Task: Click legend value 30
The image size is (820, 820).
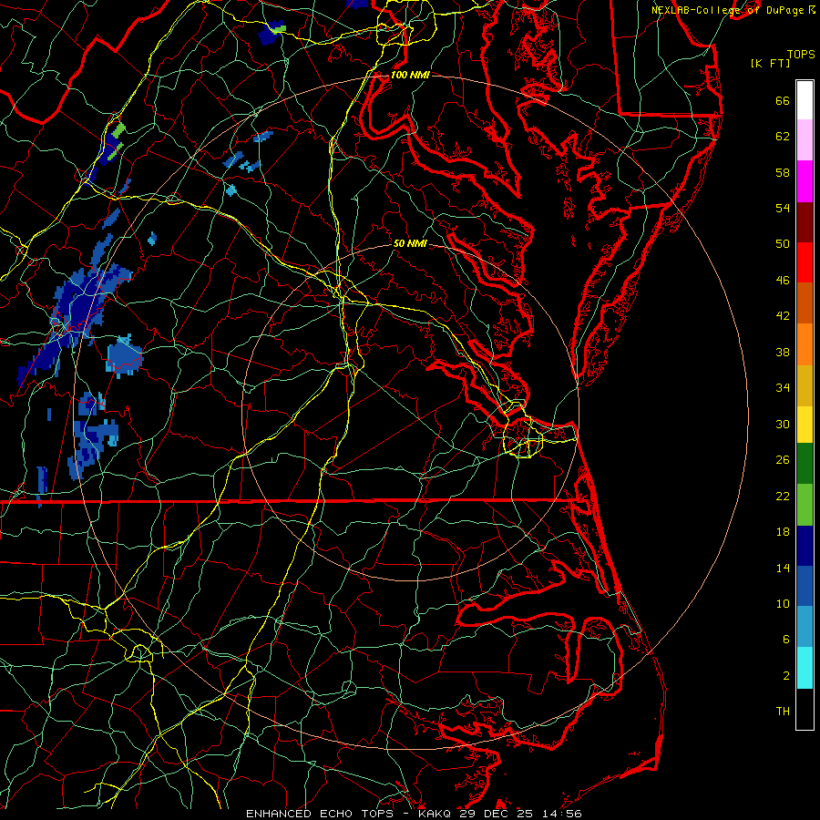Action: (x=783, y=424)
